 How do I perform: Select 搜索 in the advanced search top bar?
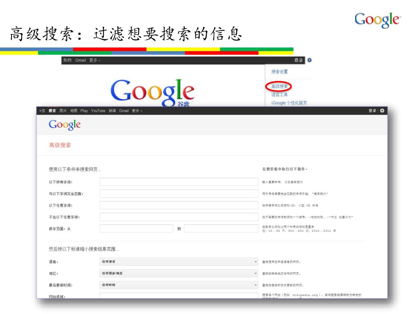[52, 111]
